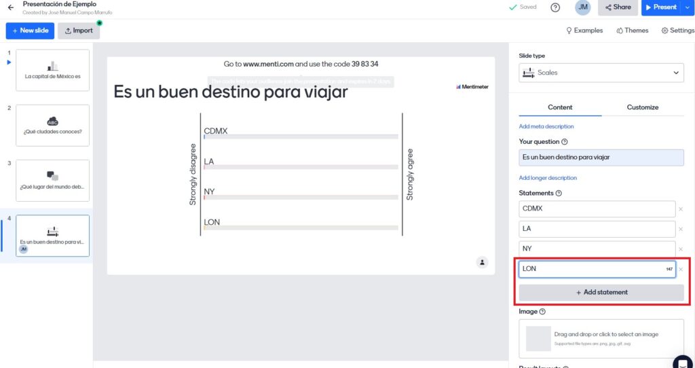Remove the CDMX statement with X
The height and width of the screenshot is (368, 695).
(681, 209)
